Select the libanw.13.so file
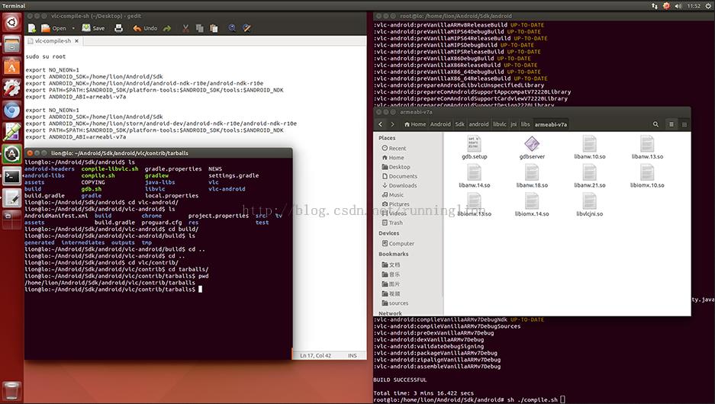The height and width of the screenshot is (404, 715). click(x=647, y=148)
